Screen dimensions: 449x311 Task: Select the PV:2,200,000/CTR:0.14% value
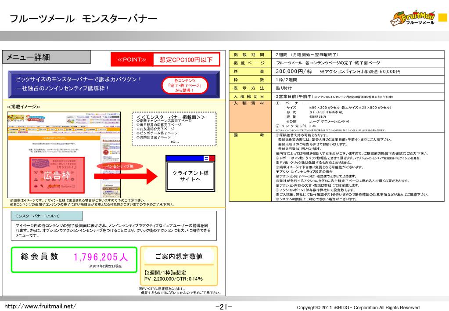(173, 278)
